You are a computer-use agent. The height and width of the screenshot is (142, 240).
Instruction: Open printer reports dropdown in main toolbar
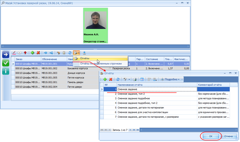tap(77, 53)
